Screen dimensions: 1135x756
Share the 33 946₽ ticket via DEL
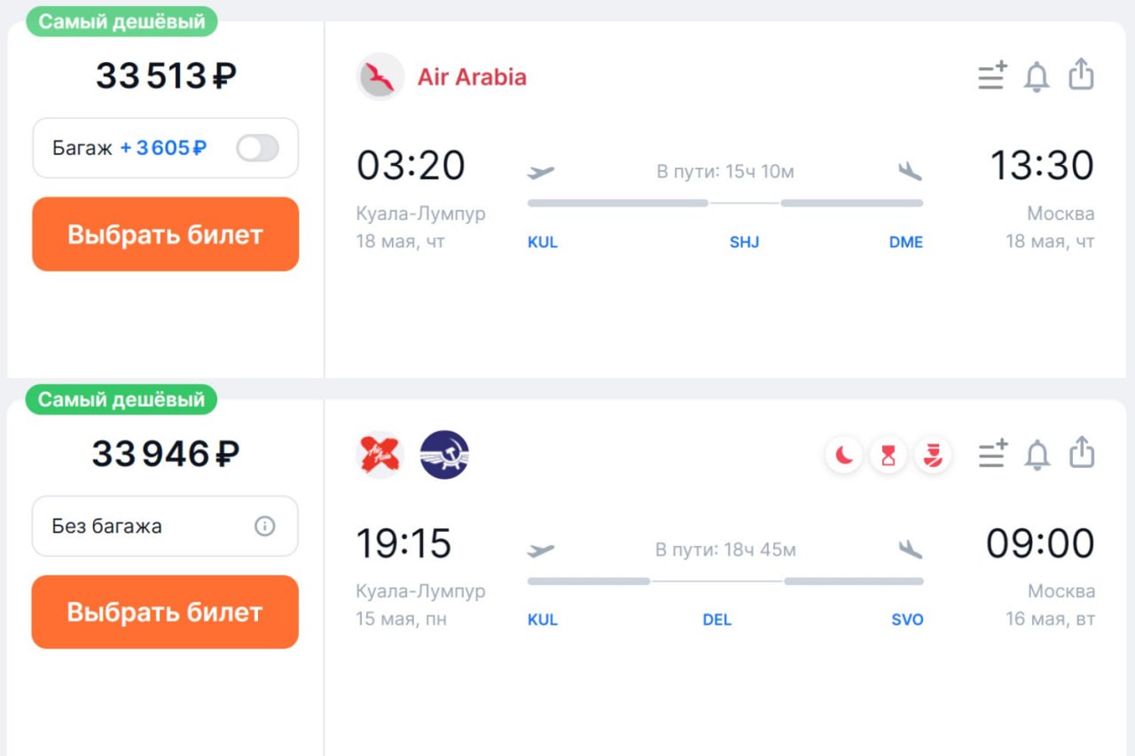pyautogui.click(x=1081, y=453)
